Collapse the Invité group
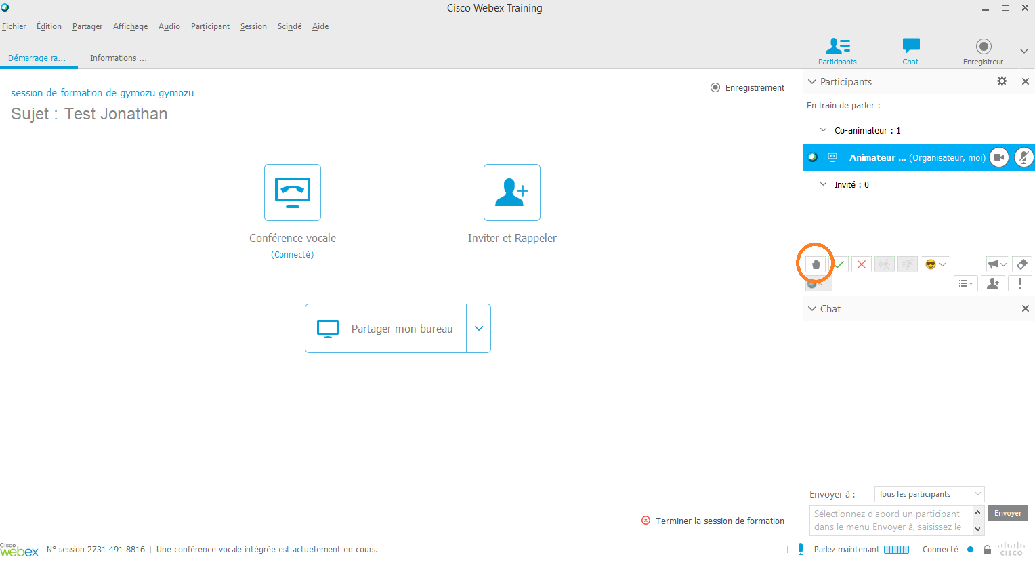 coord(823,184)
